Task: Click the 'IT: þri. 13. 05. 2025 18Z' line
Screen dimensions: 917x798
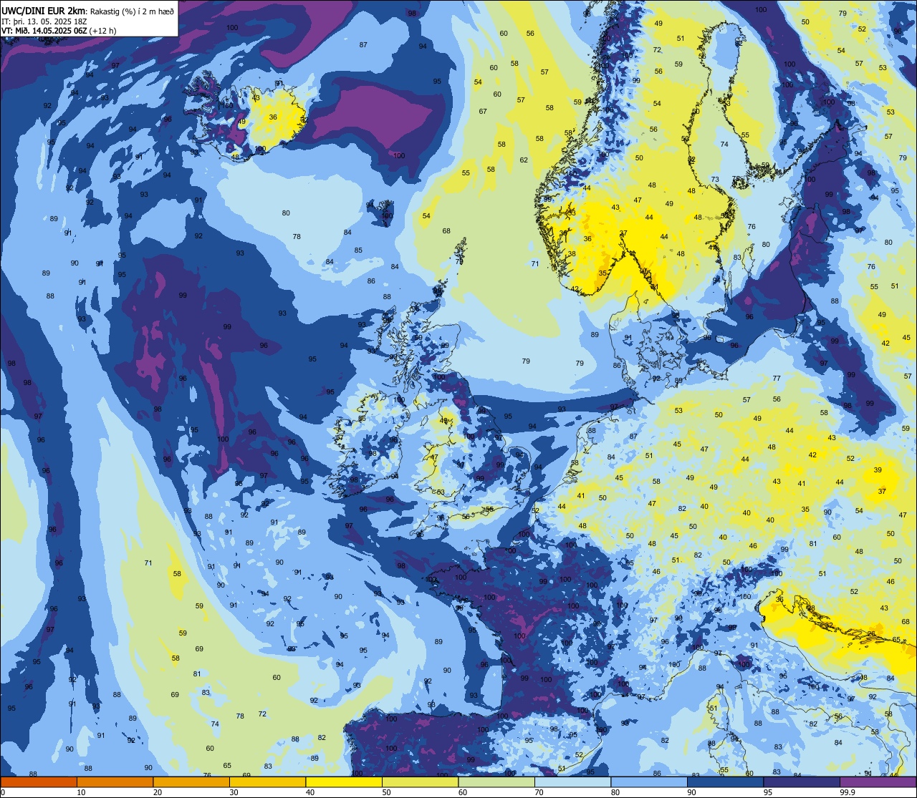Action: tap(44, 21)
